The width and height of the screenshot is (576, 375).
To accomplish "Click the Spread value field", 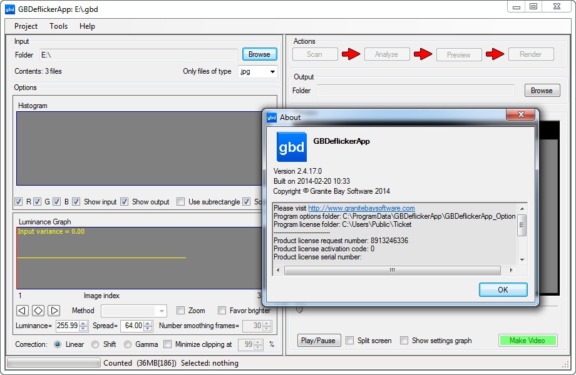I will pyautogui.click(x=133, y=326).
